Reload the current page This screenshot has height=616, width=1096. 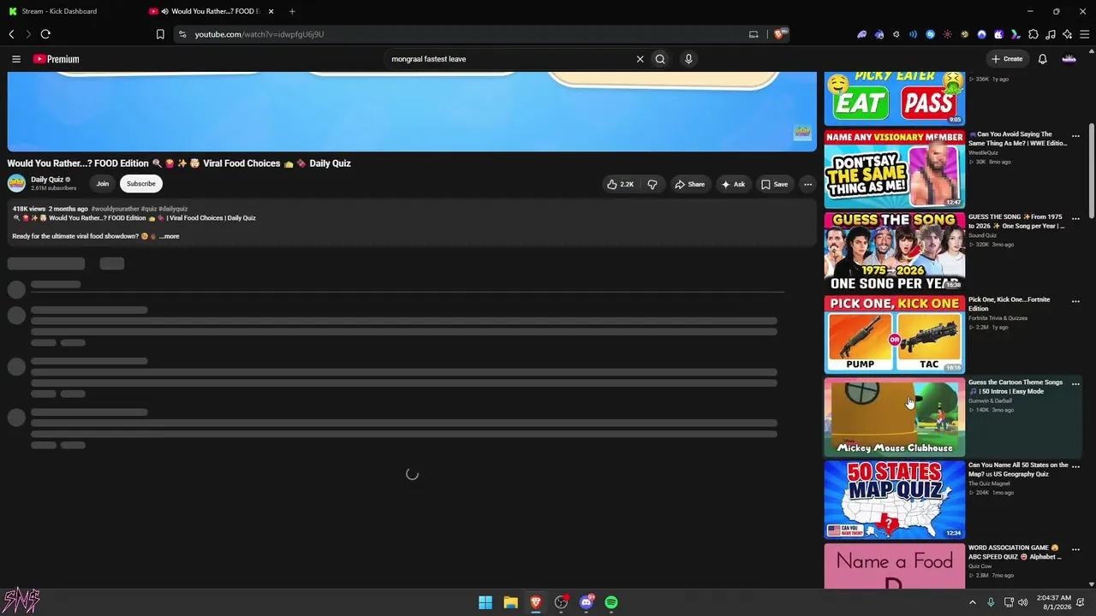click(x=45, y=34)
